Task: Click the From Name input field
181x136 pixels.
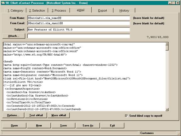Action: 79,18
